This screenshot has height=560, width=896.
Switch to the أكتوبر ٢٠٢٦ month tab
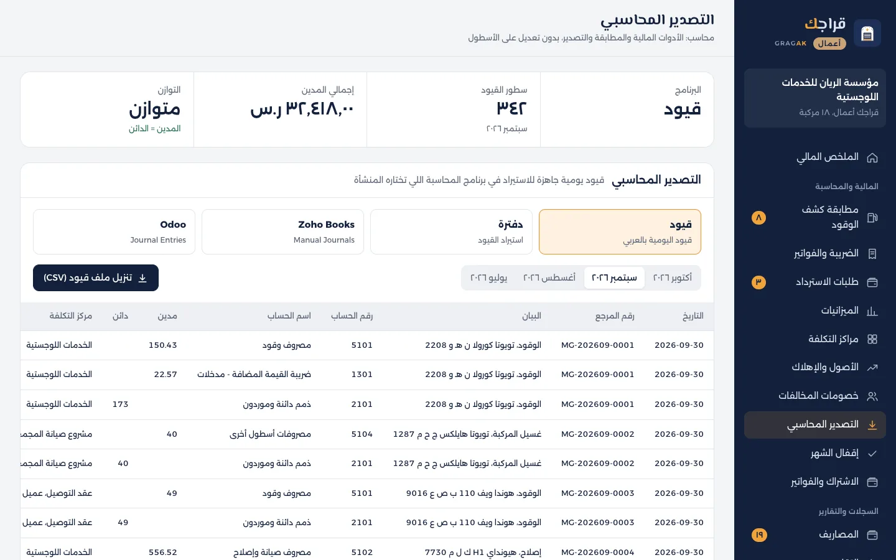(x=673, y=278)
